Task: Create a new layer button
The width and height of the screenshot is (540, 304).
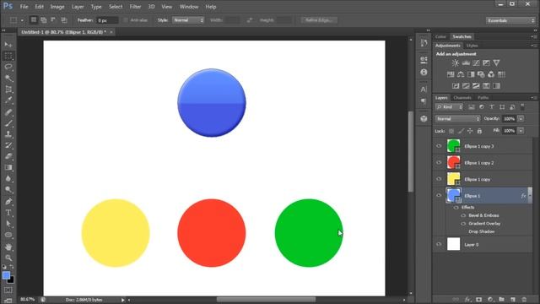Action: point(513,300)
